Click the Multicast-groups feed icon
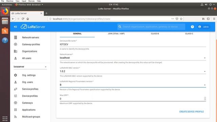This screenshot has height=122, width=217. coord(16,117)
